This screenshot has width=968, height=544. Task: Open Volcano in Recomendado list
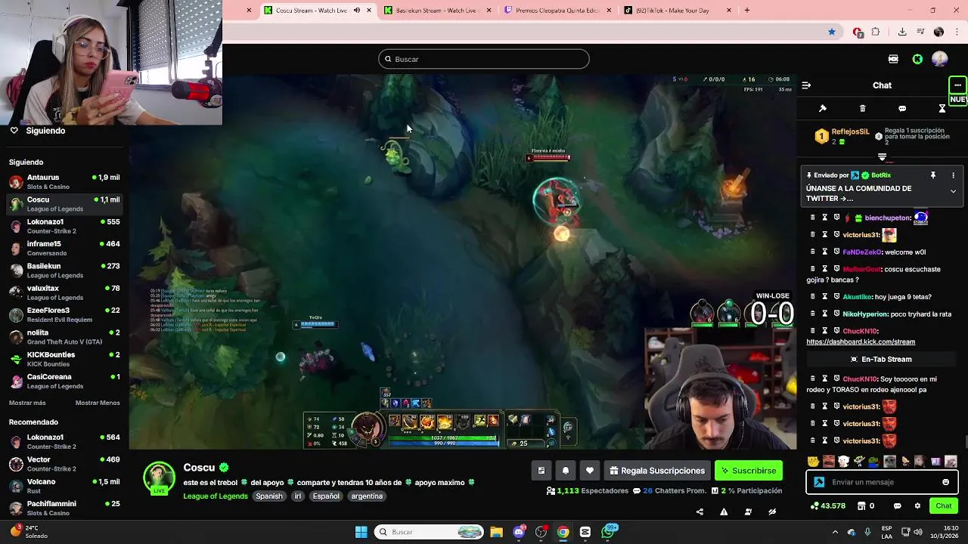click(64, 487)
